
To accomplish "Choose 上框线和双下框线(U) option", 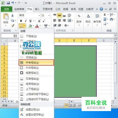I will [x=36, y=99].
